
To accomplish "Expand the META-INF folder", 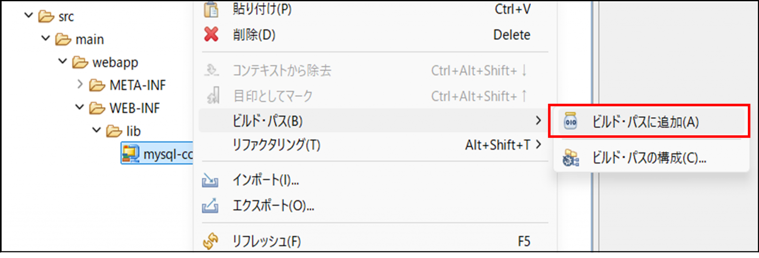I will 80,84.
